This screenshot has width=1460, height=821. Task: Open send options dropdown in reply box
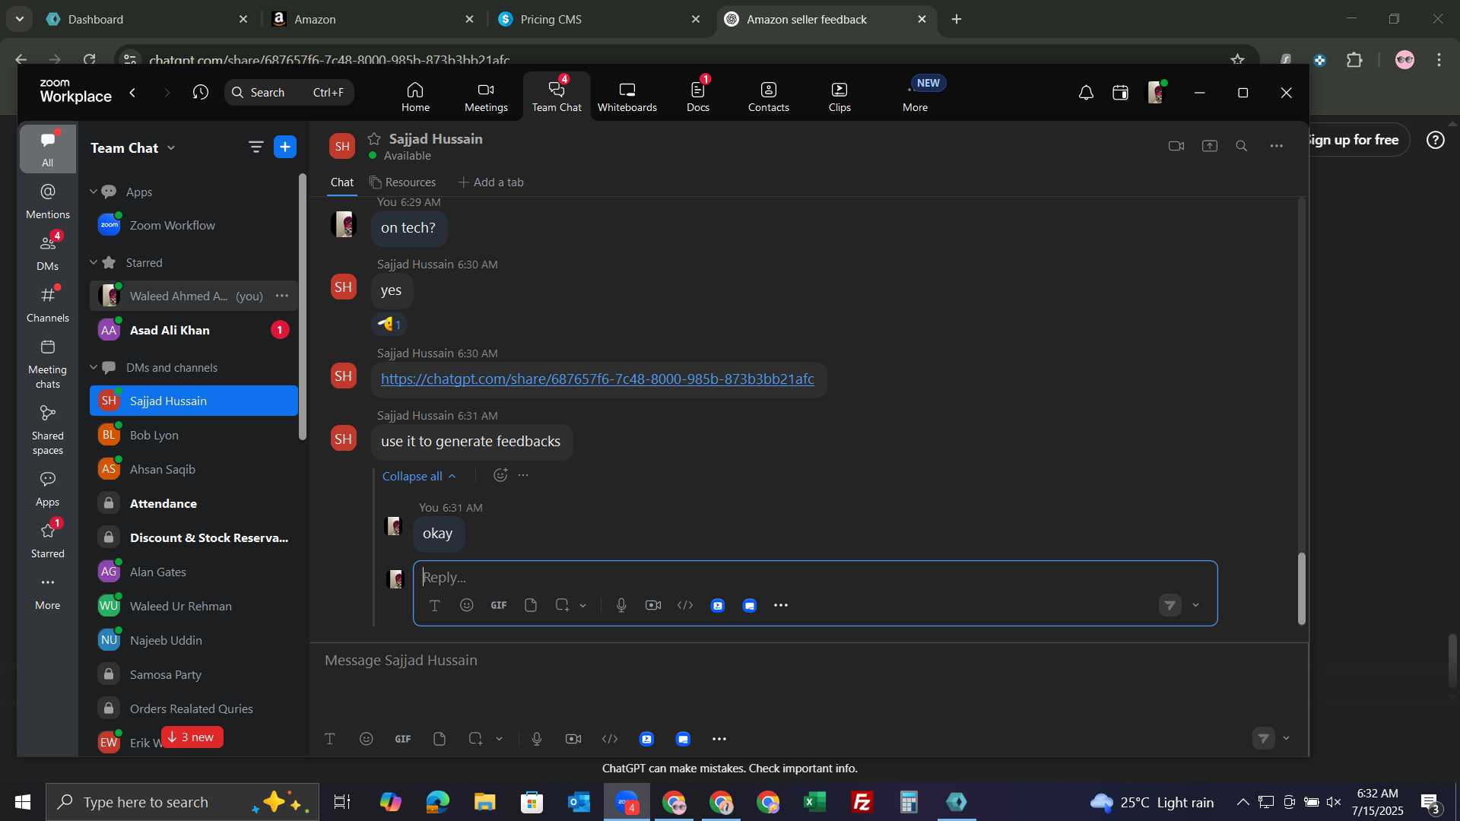click(1196, 606)
